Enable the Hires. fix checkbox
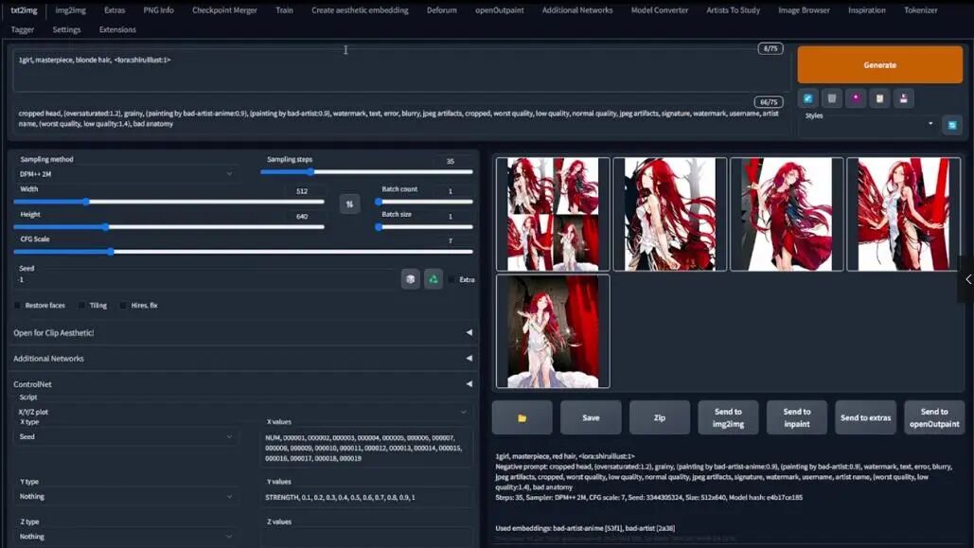974x548 pixels. [123, 305]
